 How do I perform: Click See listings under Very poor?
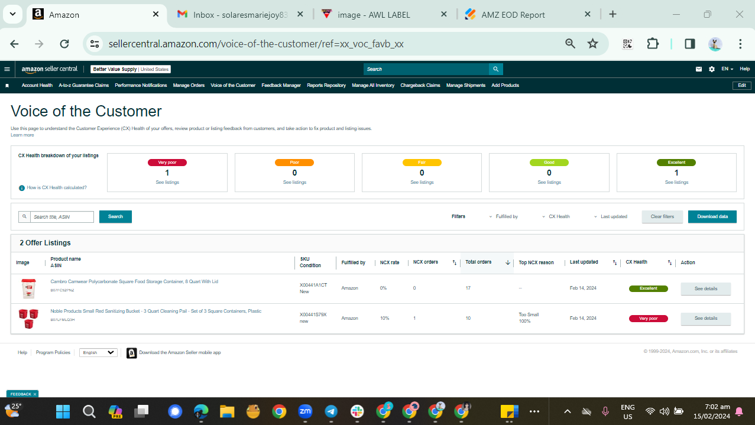(167, 183)
